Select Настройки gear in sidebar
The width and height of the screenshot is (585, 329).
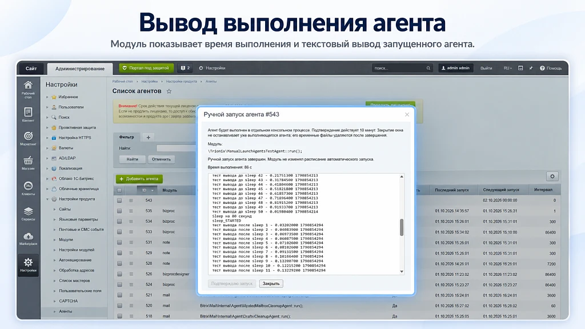click(x=28, y=265)
